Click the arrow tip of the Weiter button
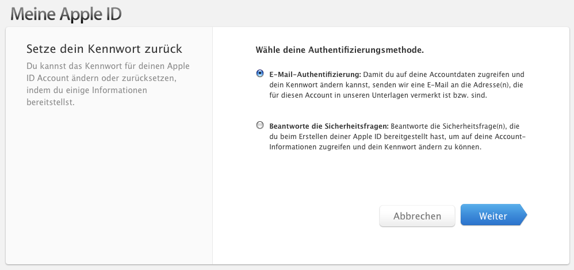 coord(523,215)
